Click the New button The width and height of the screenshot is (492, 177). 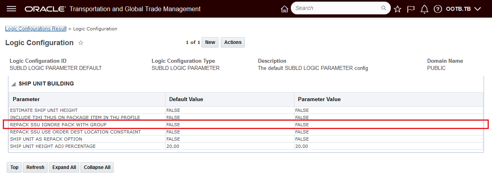(x=210, y=42)
